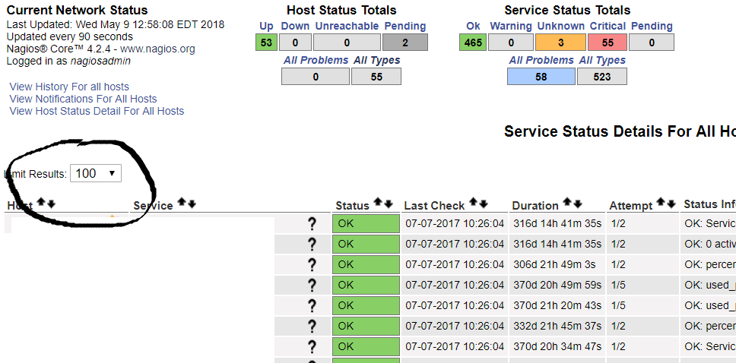Open View Host Status Detail For All Hosts

coord(97,111)
